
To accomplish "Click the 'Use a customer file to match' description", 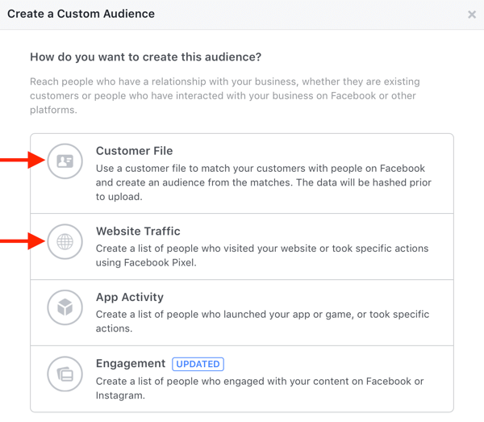I will [x=263, y=182].
